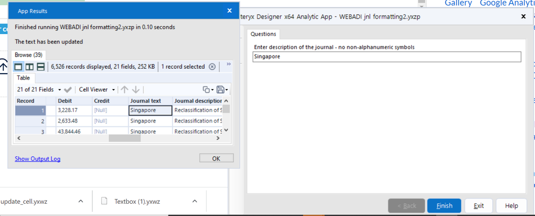Click the journal description input field
This screenshot has width=535, height=216.
[x=387, y=57]
